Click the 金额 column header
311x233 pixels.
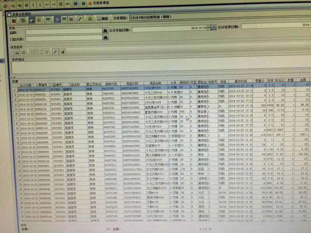pos(303,79)
